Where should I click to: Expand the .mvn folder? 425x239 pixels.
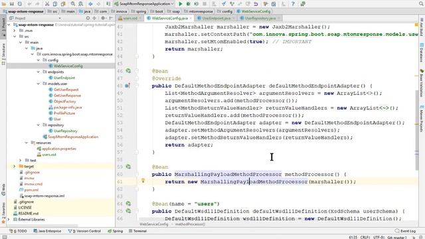(15, 31)
